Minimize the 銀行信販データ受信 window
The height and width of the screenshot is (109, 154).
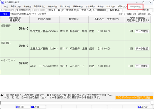(137, 2)
